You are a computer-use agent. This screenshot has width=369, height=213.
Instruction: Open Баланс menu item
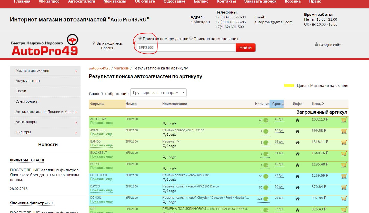tap(201, 2)
